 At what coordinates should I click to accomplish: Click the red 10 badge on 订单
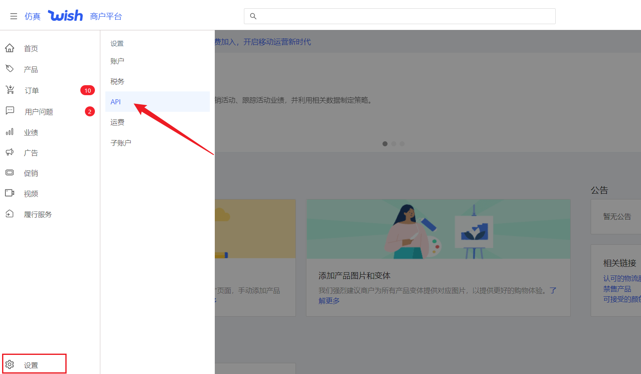(x=87, y=90)
